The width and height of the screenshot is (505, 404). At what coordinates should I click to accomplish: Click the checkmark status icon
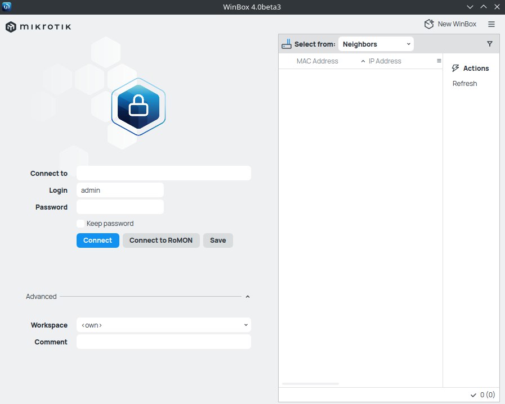[473, 395]
